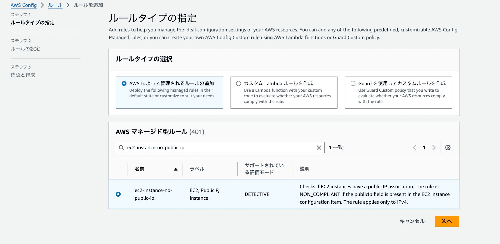Go to previous page of managed rules
Image resolution: width=500 pixels, height=244 pixels.
click(x=414, y=148)
